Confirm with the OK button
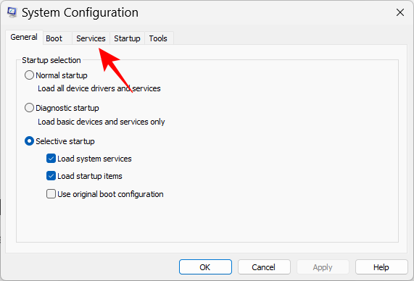Screen dimensions: 414x281 pyautogui.click(x=205, y=267)
